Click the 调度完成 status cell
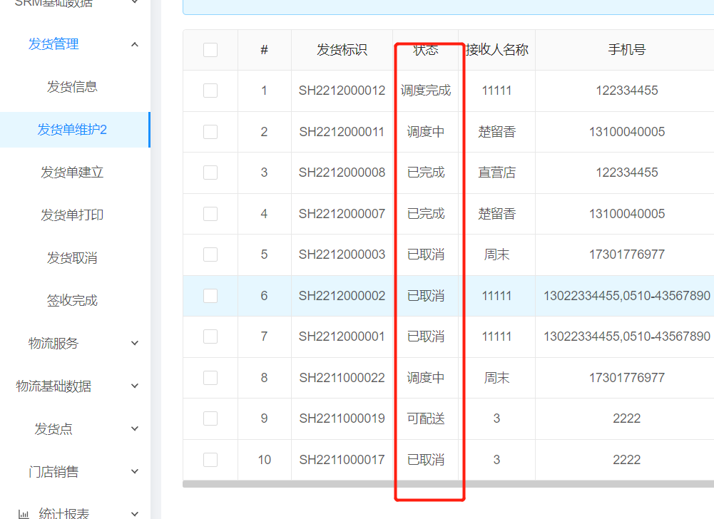 [x=426, y=91]
